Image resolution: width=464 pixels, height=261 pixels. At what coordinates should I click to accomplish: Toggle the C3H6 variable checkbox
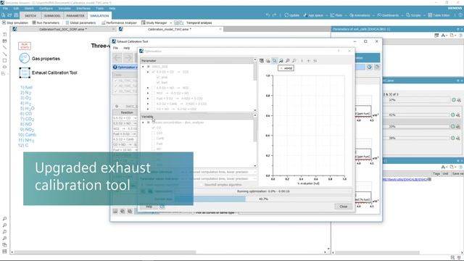point(153,138)
